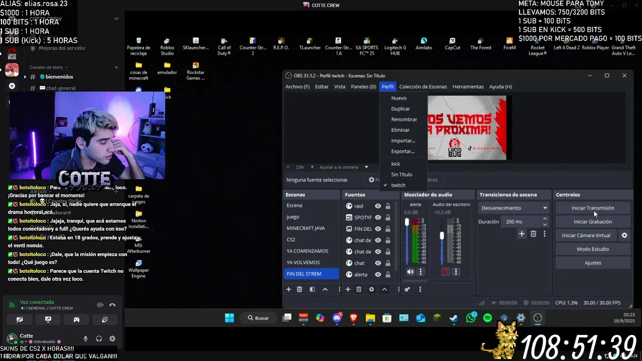Open Discord noise suppression waveform icon
Screen dimensions: 642x361
tap(100, 305)
